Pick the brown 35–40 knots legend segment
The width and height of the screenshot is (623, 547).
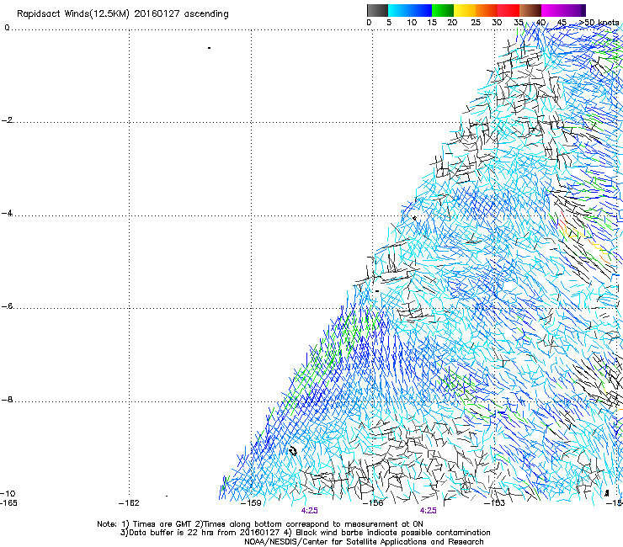(530, 10)
